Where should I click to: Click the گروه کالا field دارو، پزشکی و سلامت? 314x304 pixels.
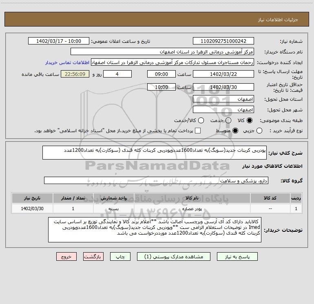click(x=156, y=180)
